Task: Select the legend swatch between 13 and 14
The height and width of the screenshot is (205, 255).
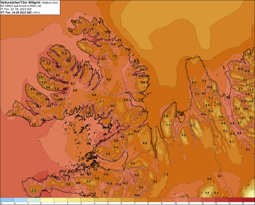Action: (x=221, y=200)
